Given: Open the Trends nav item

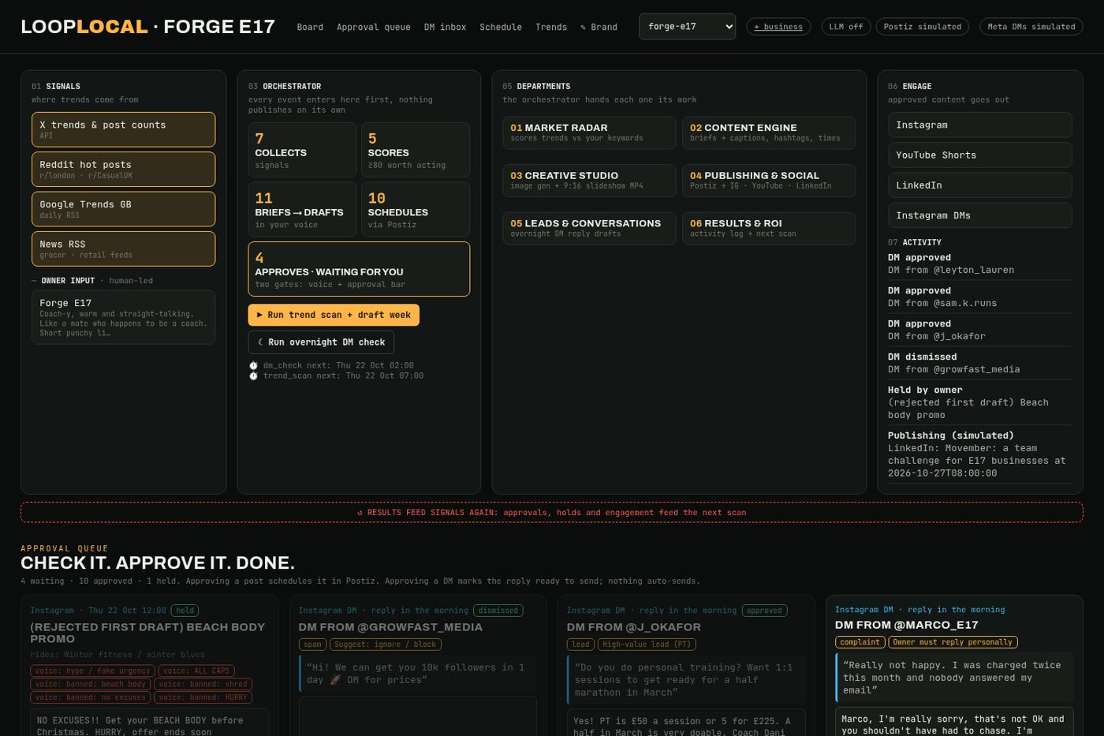Looking at the screenshot, I should click(x=551, y=27).
